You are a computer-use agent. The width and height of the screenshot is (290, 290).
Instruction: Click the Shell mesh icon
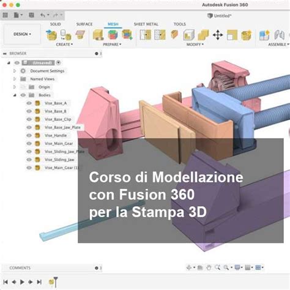pyautogui.click(x=188, y=35)
